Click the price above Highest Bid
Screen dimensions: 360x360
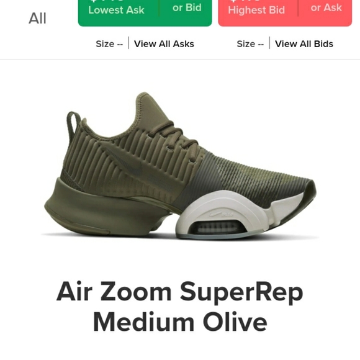(246, 1)
